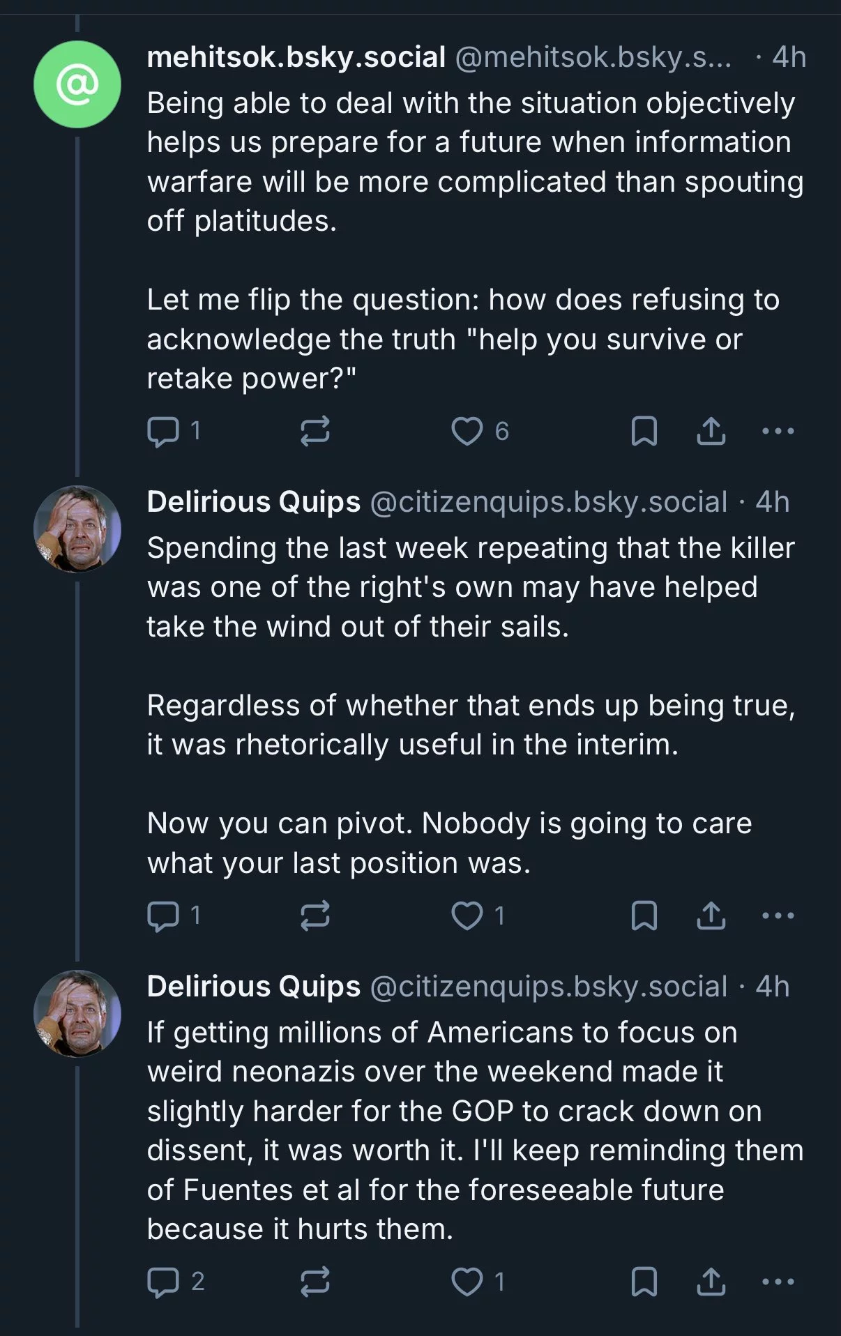This screenshot has height=1336, width=841.
Task: View Delirious Quips avatar on the Fuentes post
Action: click(77, 1014)
